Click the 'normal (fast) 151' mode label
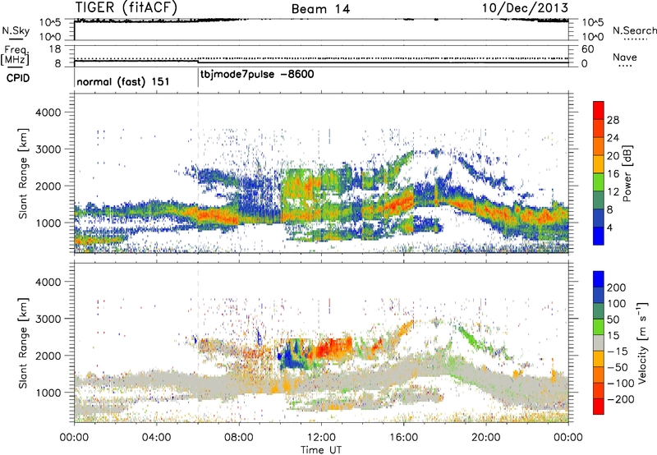Screen dimensions: 657x455 tap(123, 81)
